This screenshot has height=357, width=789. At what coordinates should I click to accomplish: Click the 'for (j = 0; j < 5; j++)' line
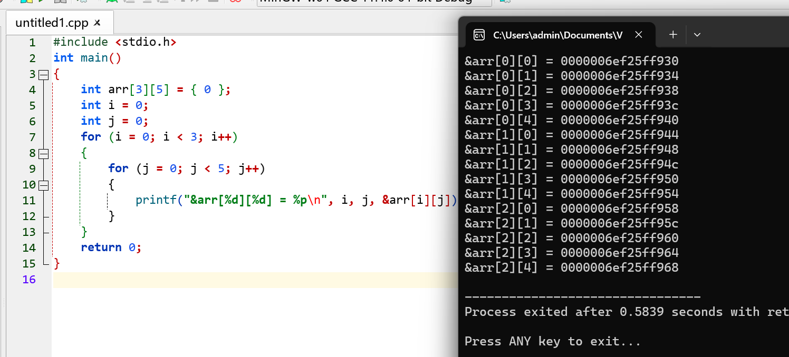coord(187,168)
